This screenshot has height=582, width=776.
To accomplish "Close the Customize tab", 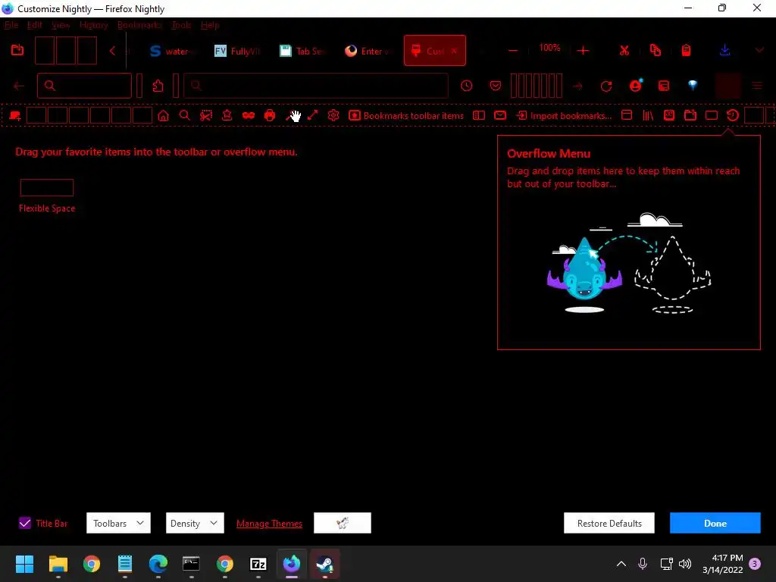I will (x=454, y=51).
